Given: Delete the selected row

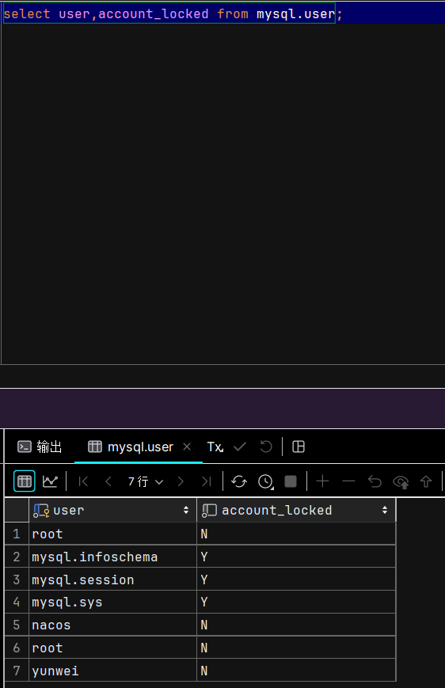Looking at the screenshot, I should coord(348,481).
